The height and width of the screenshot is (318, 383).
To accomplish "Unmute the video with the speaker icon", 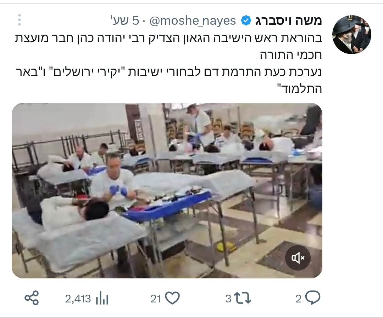I will tap(298, 258).
